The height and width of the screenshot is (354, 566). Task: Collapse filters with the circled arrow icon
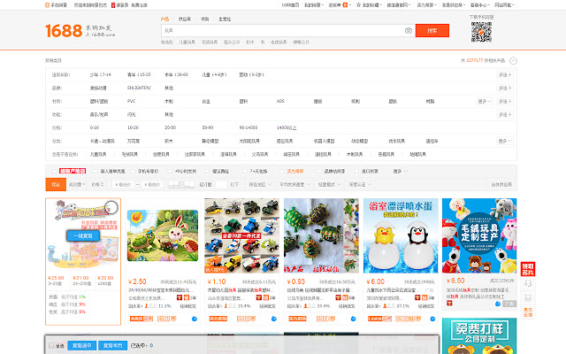[x=513, y=61]
